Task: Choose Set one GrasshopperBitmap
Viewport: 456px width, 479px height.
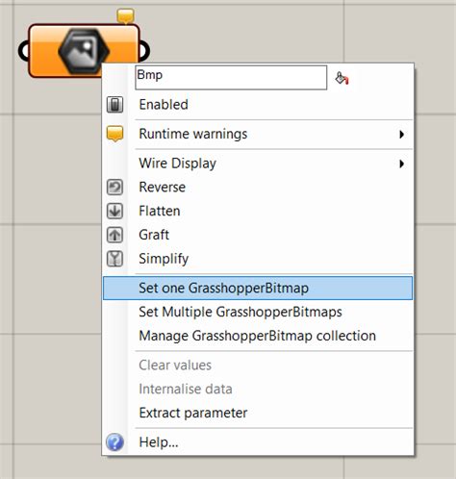Action: coord(258,289)
